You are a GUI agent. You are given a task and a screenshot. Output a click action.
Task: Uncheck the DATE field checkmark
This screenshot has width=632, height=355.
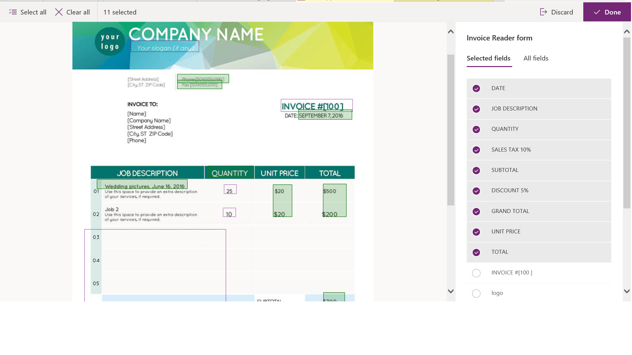(x=476, y=88)
